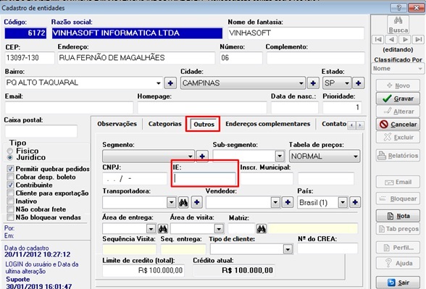This screenshot has width=426, height=289.
Task: Click the Cancelar button
Action: [398, 125]
